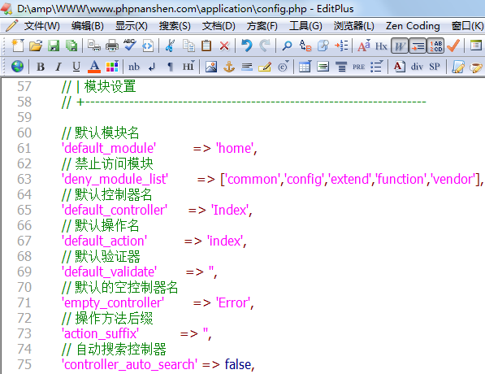Insert font tag (A page icon)
The width and height of the screenshot is (485, 374).
pyautogui.click(x=400, y=66)
